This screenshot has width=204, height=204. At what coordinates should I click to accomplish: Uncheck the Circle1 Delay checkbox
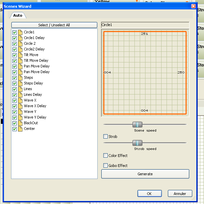(15, 38)
